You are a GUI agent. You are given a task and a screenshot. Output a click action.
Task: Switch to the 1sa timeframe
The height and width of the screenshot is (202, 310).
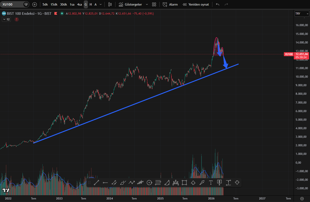point(72,4)
